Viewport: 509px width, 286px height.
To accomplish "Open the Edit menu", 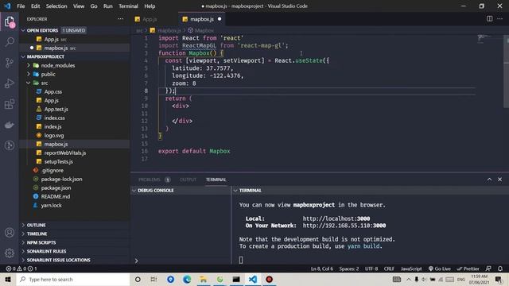I will (x=35, y=6).
